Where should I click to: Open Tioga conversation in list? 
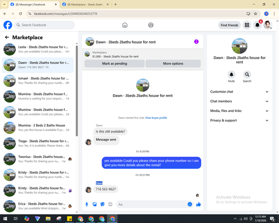[37, 143]
